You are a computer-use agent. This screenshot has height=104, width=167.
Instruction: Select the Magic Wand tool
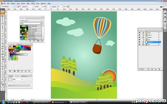coord(3,21)
